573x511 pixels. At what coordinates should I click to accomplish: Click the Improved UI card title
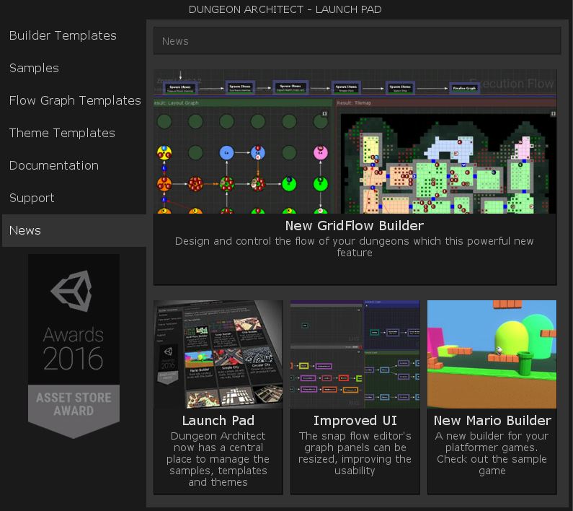[355, 421]
